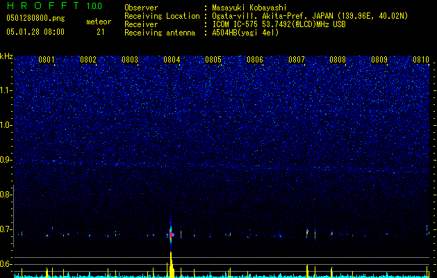
Task: Click the Ogata-vill. Akita-Pref. JAPAN location text
Action: click(310, 16)
